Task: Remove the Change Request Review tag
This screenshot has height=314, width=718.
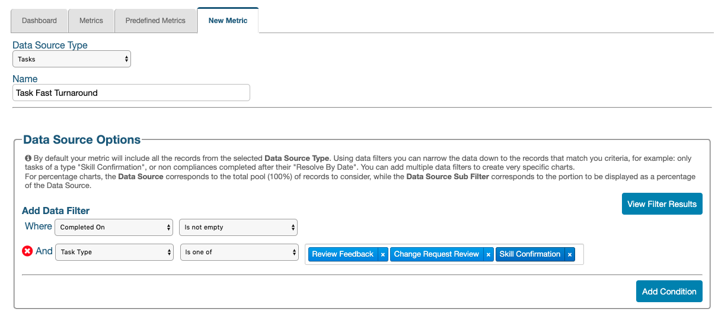Action: tap(489, 254)
